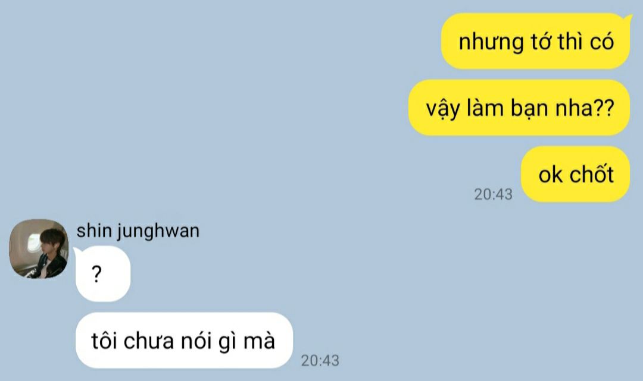Tap the sender name shin junghwan
This screenshot has width=643, height=381.
138,231
